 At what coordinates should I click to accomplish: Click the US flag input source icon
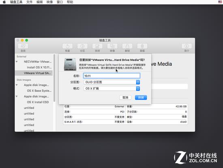pyautogui.click(x=220, y=2)
